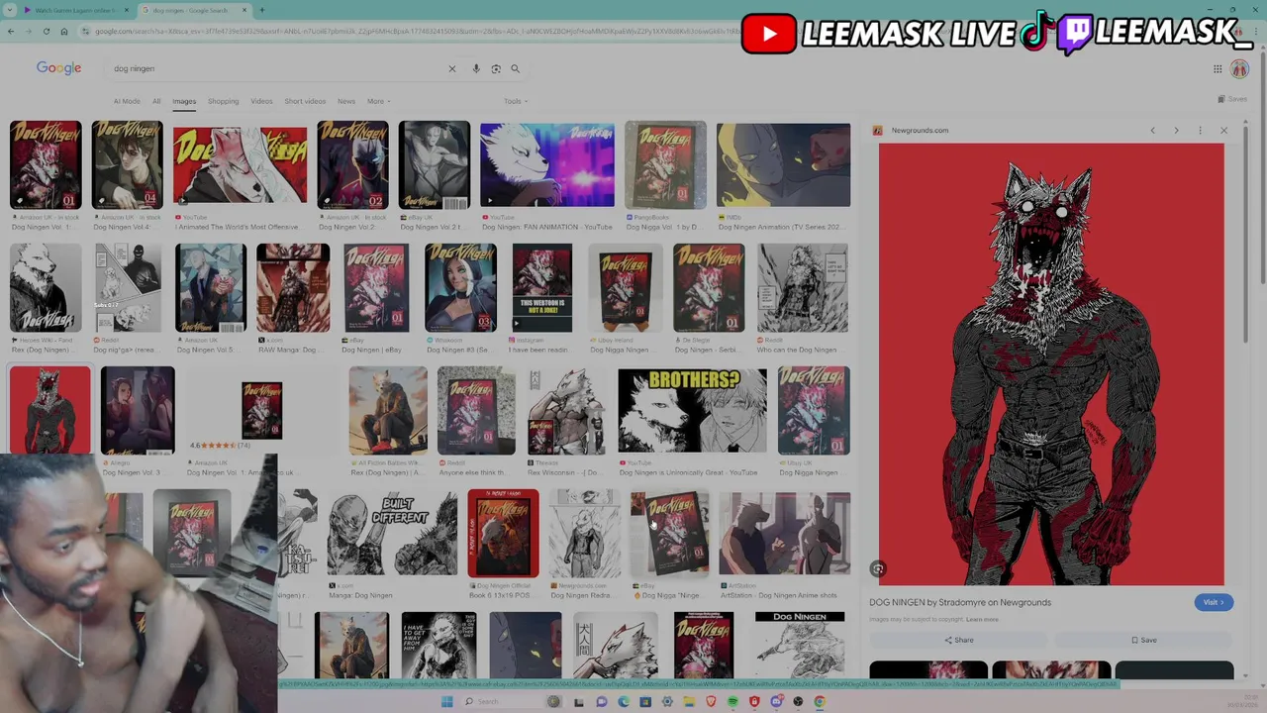Search inside image with Lens overlay icon
The height and width of the screenshot is (713, 1267).
point(878,569)
